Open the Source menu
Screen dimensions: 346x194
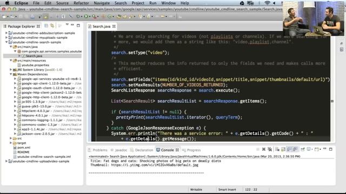[x=63, y=3]
